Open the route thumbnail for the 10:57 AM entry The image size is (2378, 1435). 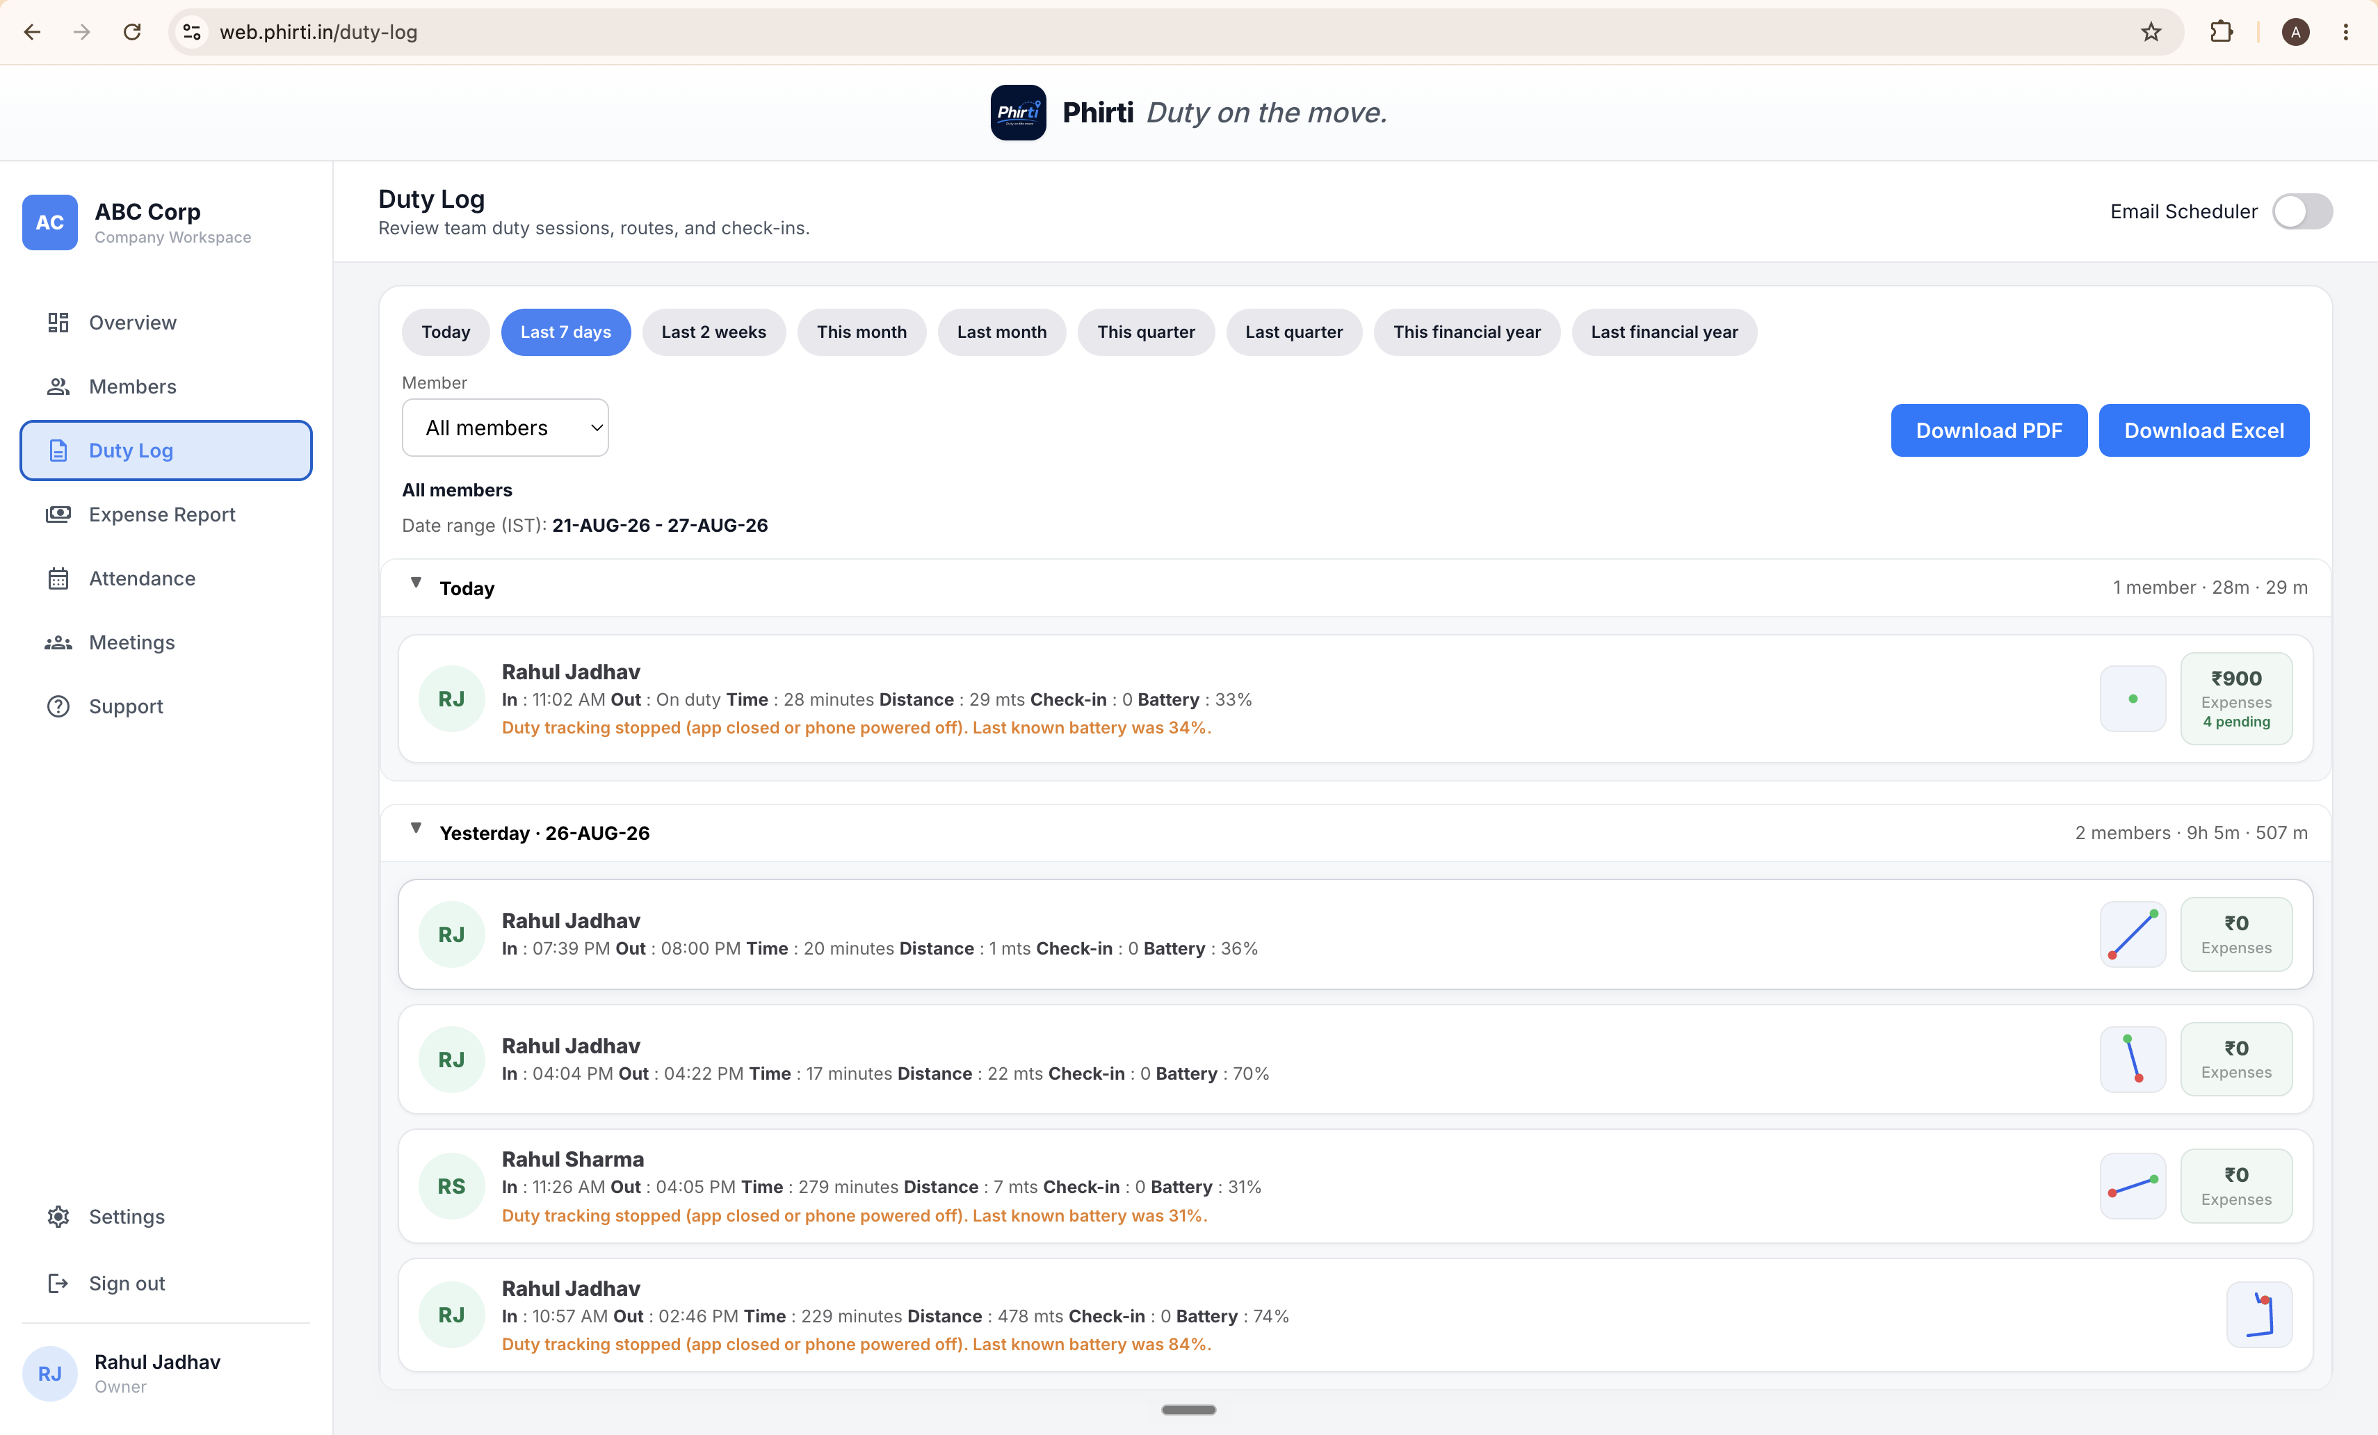coord(2259,1314)
